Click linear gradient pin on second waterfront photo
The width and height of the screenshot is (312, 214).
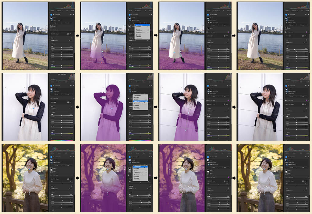pos(102,52)
